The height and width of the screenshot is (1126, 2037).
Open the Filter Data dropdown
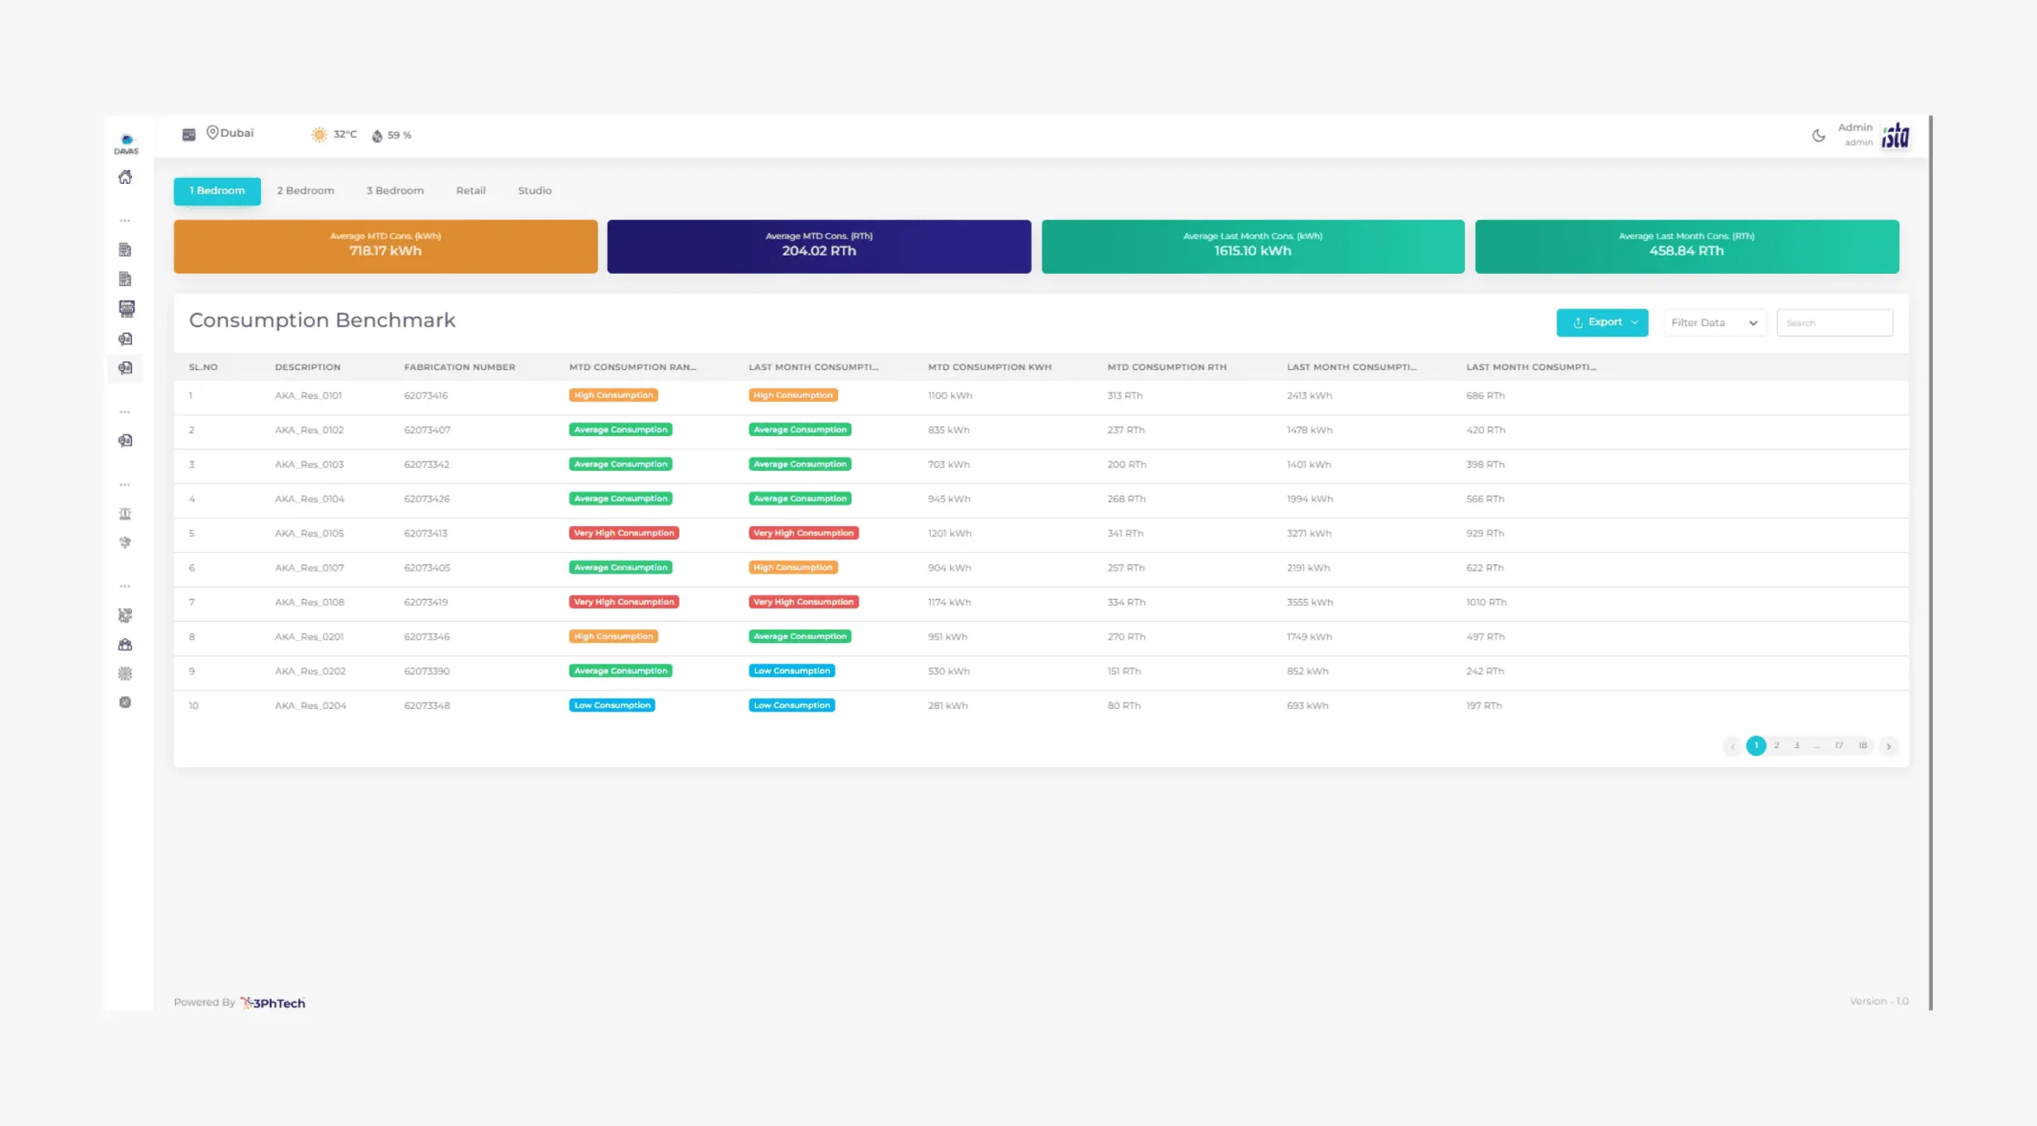pyautogui.click(x=1714, y=322)
